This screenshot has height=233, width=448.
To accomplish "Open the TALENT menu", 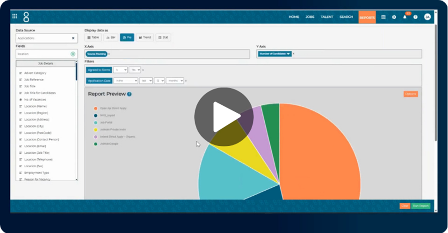I will (327, 17).
